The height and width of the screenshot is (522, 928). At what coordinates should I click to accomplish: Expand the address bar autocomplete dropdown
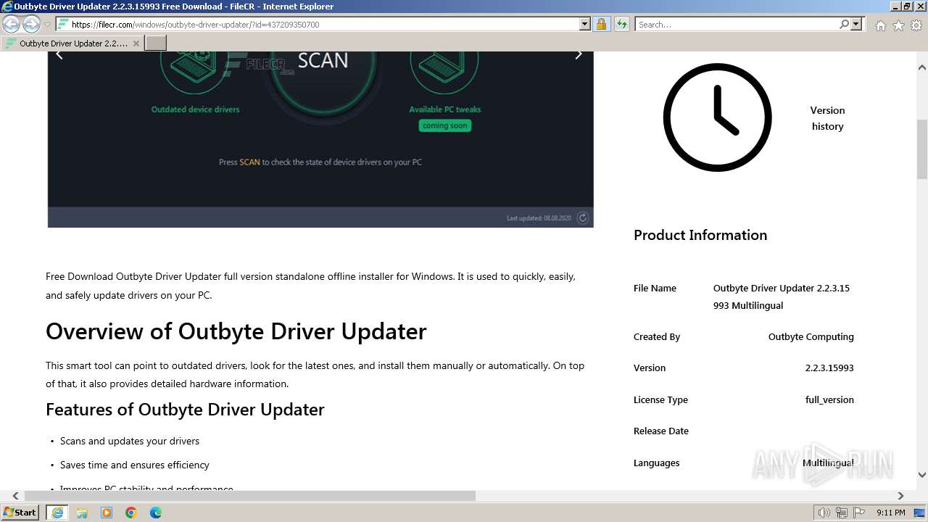(585, 25)
